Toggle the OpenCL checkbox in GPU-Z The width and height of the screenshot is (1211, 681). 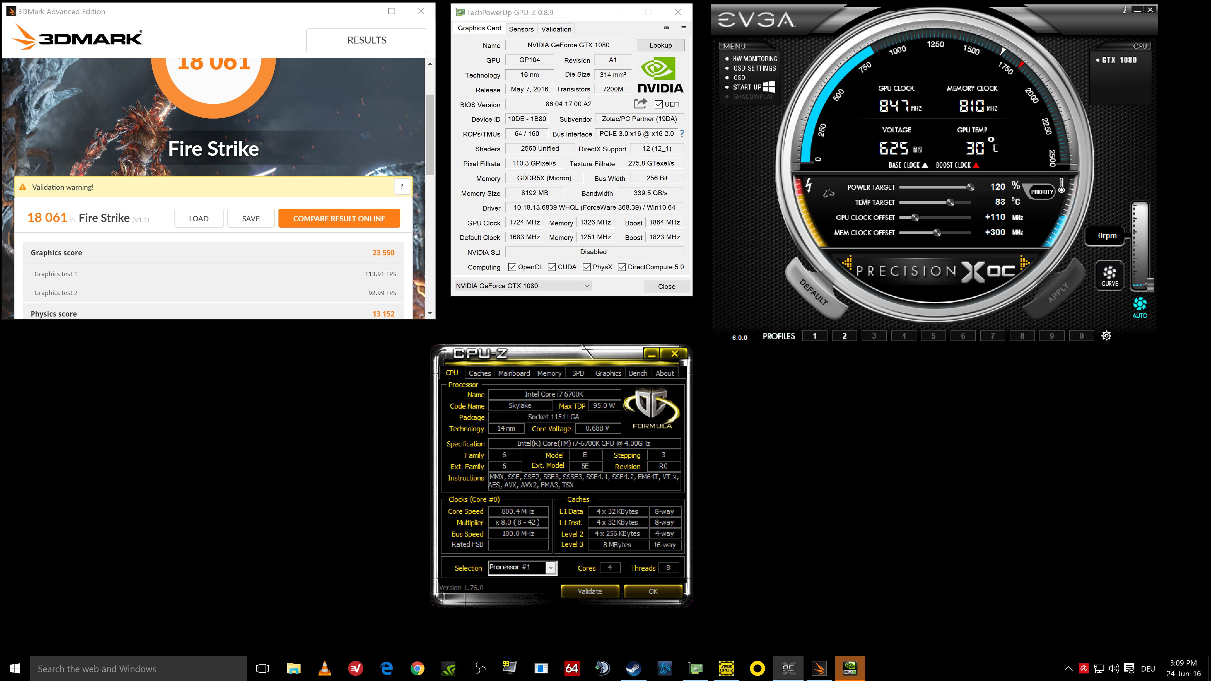point(512,267)
